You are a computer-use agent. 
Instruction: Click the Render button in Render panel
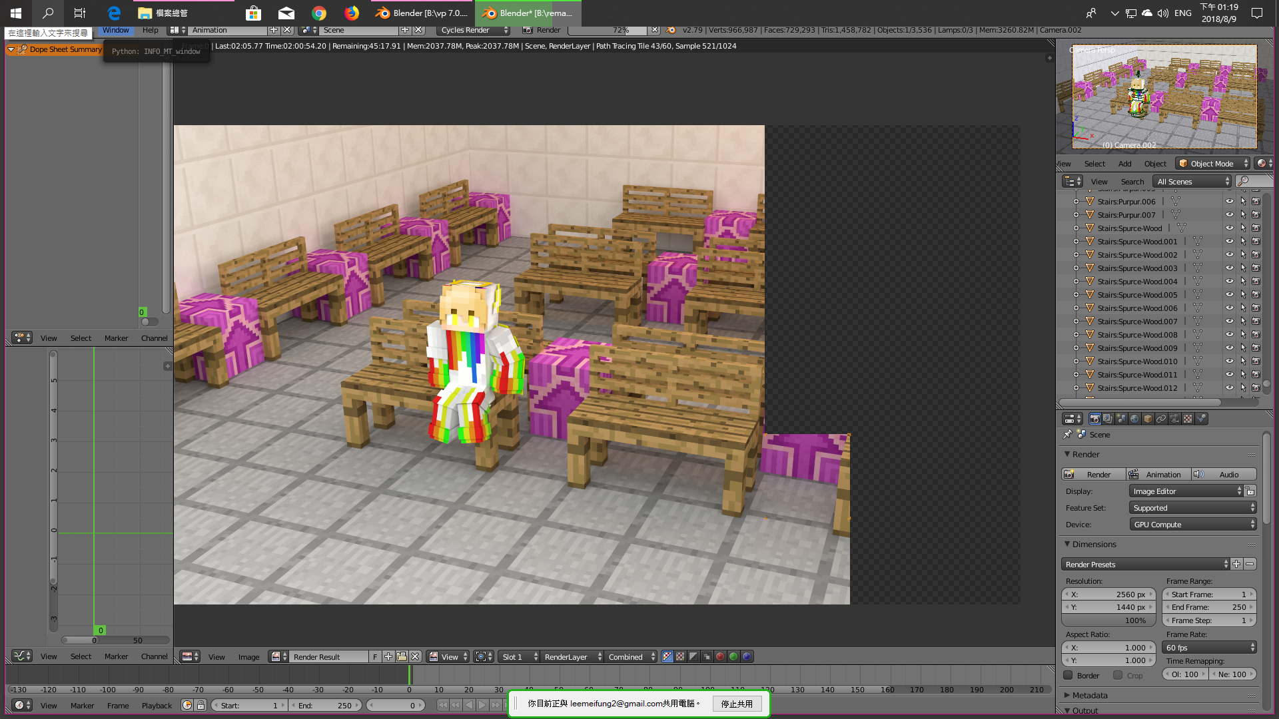[1093, 475]
